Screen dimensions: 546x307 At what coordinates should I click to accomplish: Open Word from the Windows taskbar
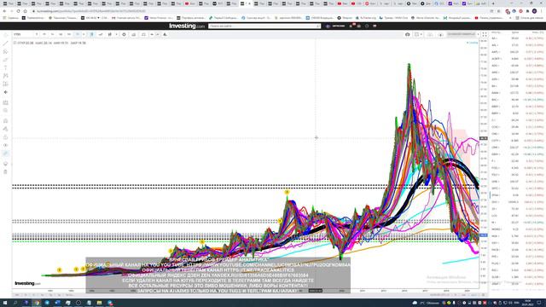point(57,303)
